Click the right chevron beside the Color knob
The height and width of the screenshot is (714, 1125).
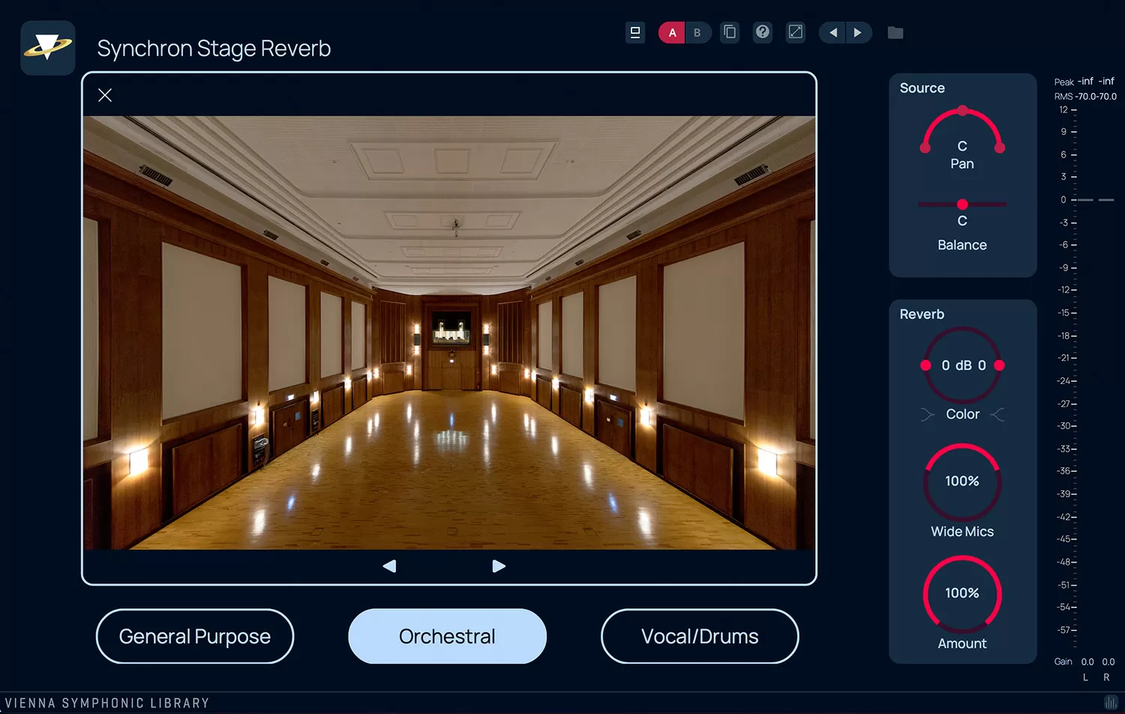tap(997, 414)
